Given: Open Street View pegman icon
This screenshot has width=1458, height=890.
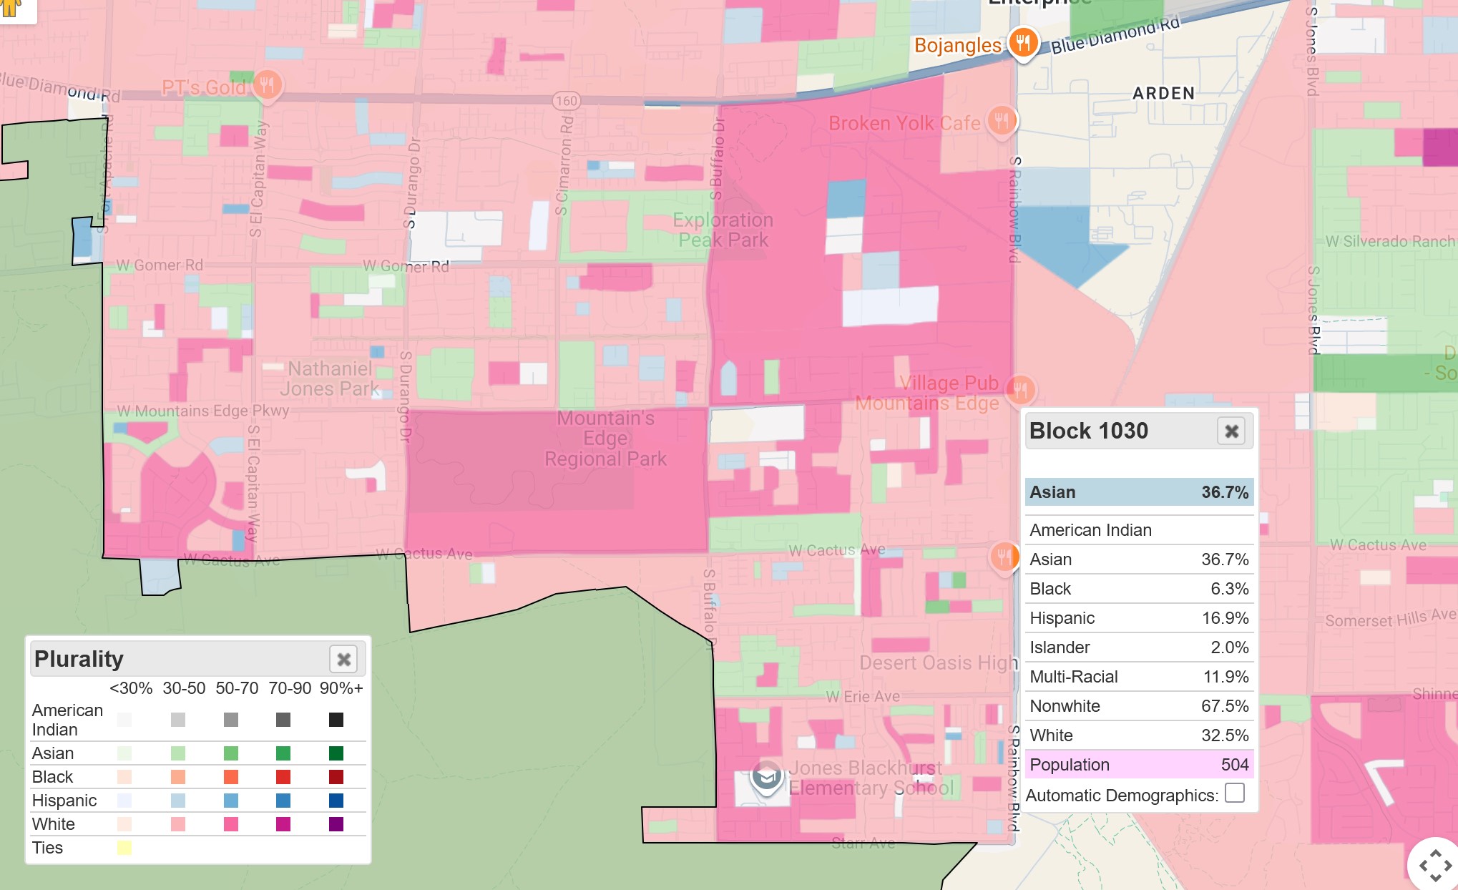Looking at the screenshot, I should 10,7.
